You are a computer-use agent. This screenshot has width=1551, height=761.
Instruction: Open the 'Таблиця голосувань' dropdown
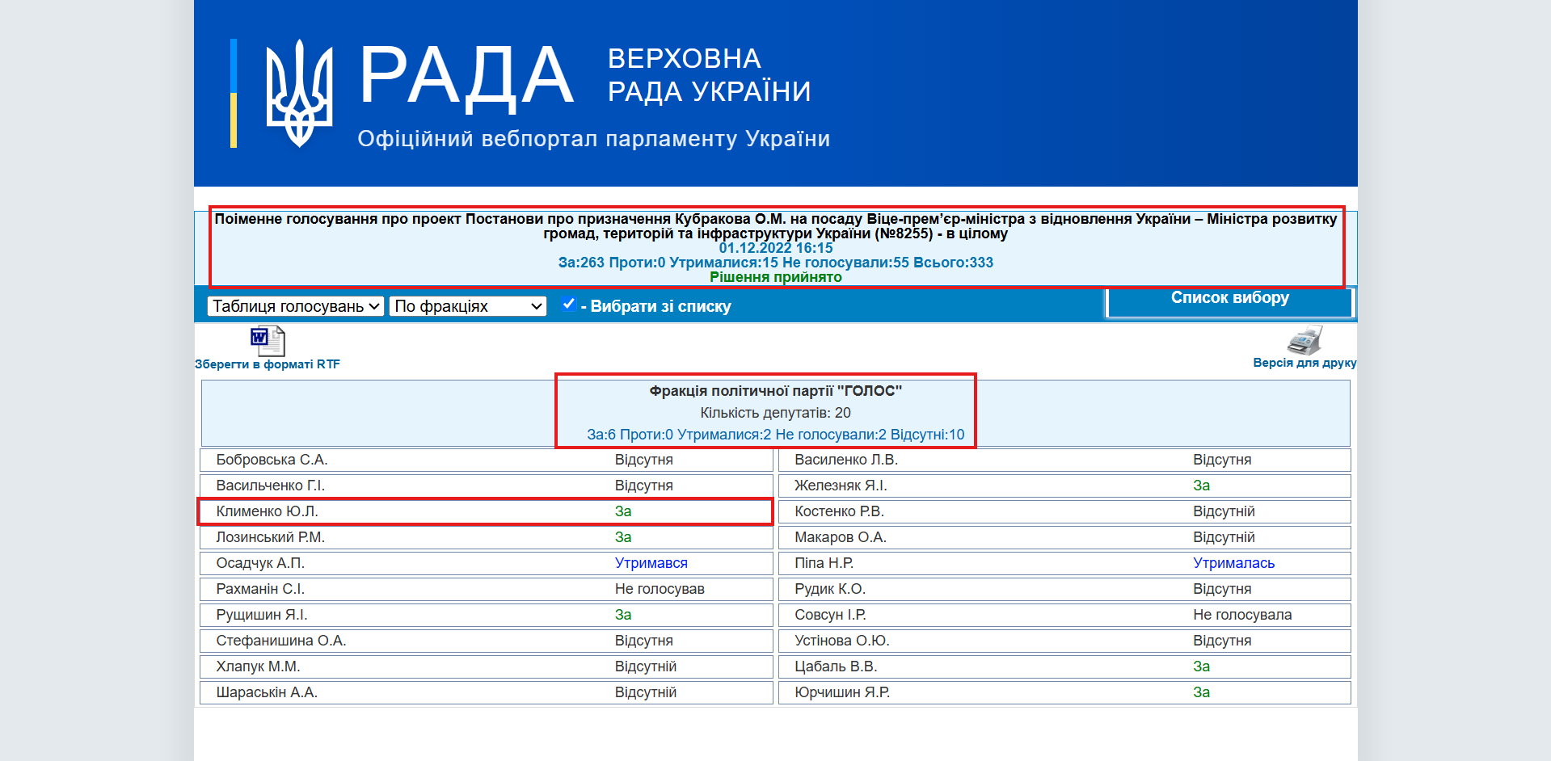pos(295,306)
